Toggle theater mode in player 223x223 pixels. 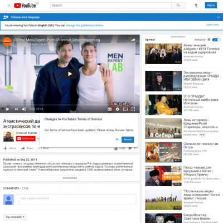pos(125,109)
